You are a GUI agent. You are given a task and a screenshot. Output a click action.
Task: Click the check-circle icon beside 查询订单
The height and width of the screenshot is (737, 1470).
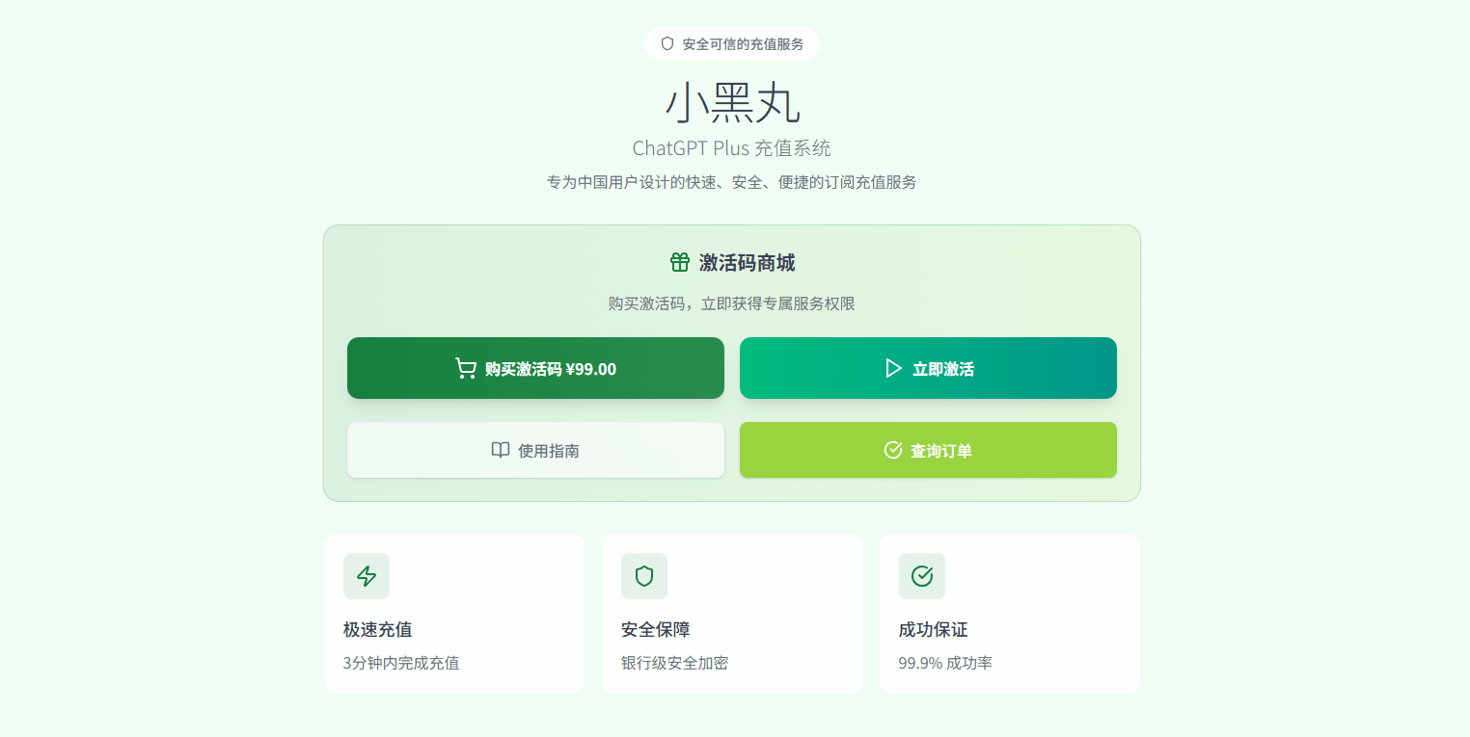892,450
